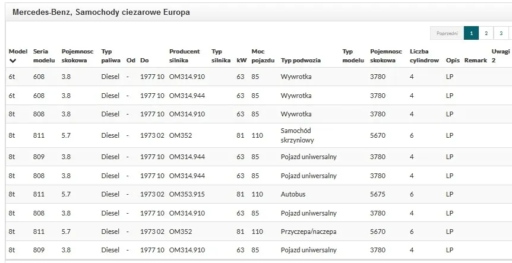Click the Poprzedni pagination button
Image resolution: width=512 pixels, height=263 pixels.
tap(447, 33)
